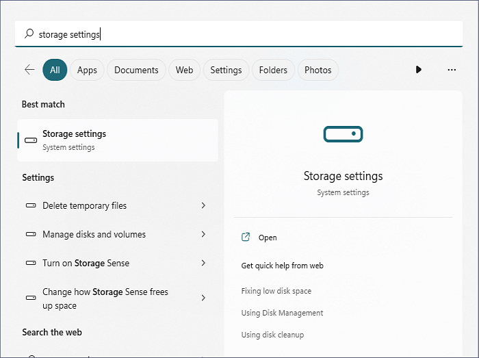Click the back arrow icon
The image size is (479, 358).
coord(29,70)
